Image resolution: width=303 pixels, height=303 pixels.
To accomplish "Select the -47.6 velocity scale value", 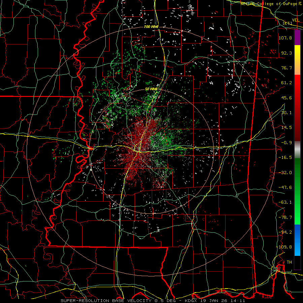I will pos(285,188).
